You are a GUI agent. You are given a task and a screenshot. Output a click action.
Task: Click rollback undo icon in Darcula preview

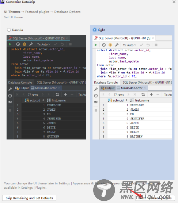(62, 44)
